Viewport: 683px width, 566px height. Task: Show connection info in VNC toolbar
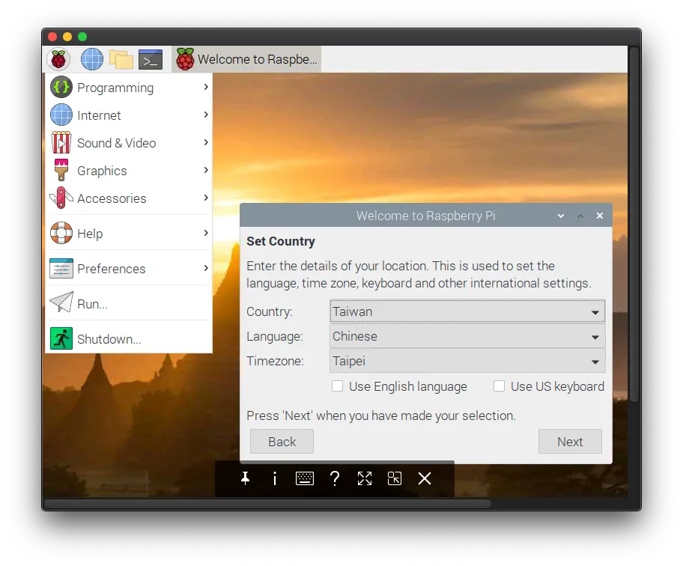tap(275, 478)
